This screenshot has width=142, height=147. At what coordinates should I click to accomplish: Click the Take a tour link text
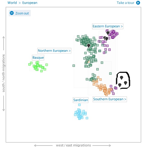click(125, 3)
